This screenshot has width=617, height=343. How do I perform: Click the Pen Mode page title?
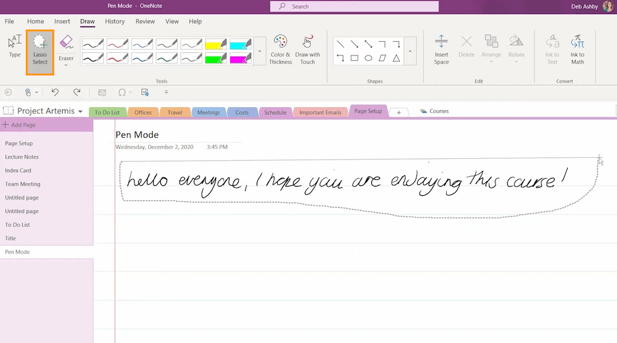[x=137, y=135]
